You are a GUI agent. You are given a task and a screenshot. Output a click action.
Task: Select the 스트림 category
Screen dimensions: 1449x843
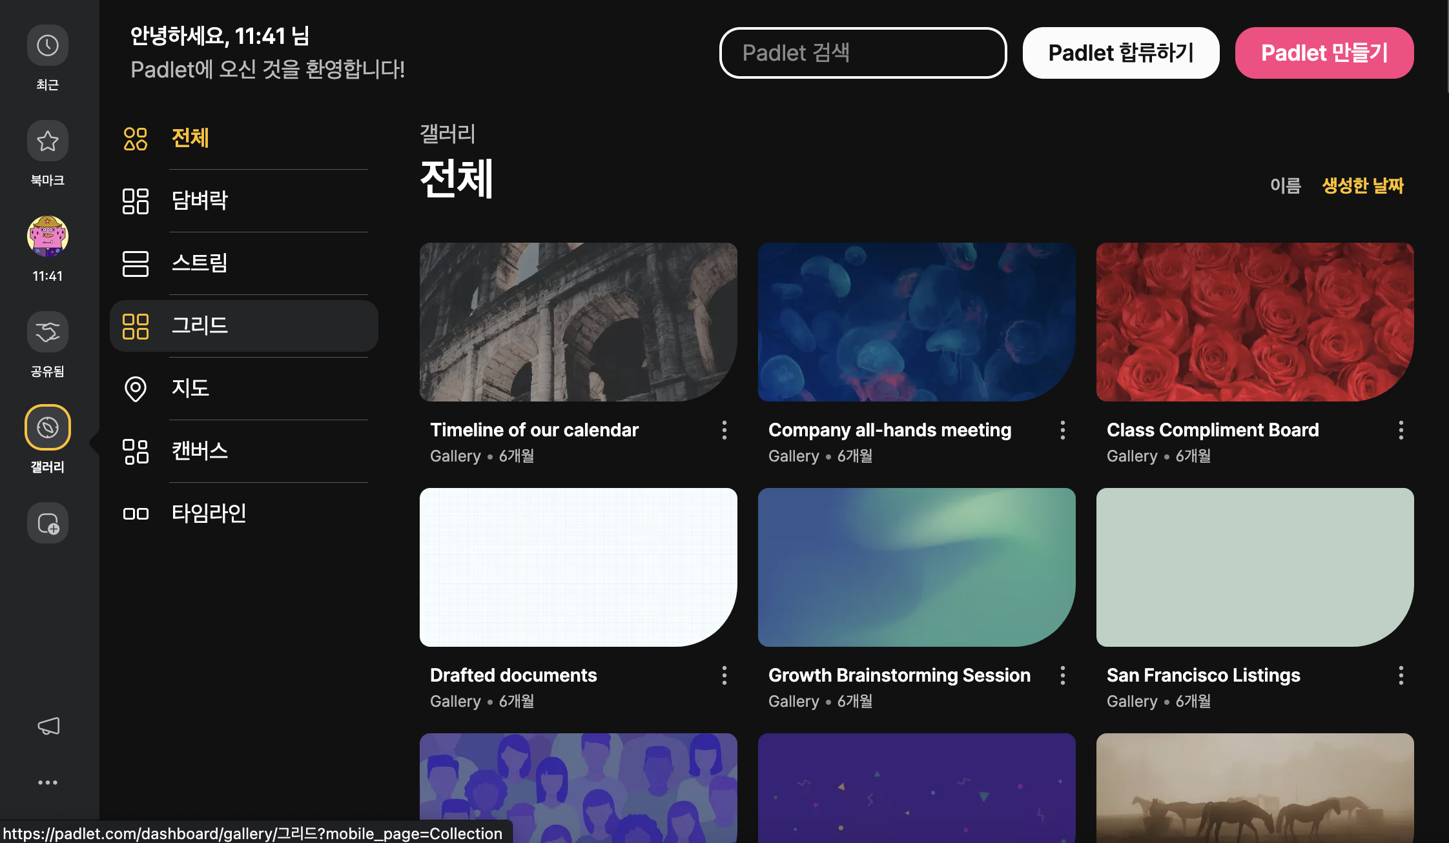(244, 263)
